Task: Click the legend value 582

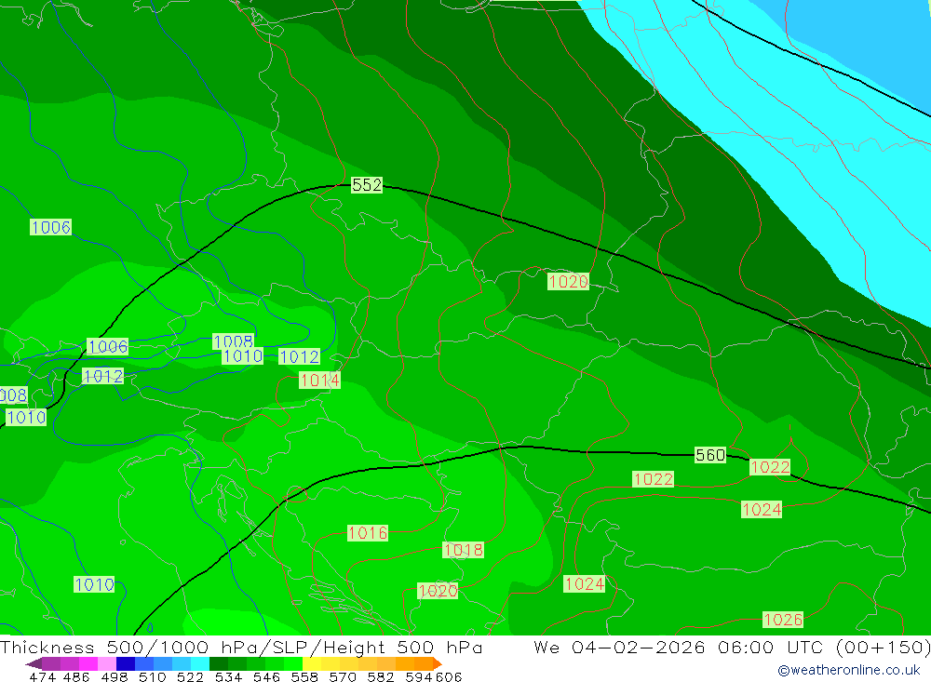Action: coord(381,677)
